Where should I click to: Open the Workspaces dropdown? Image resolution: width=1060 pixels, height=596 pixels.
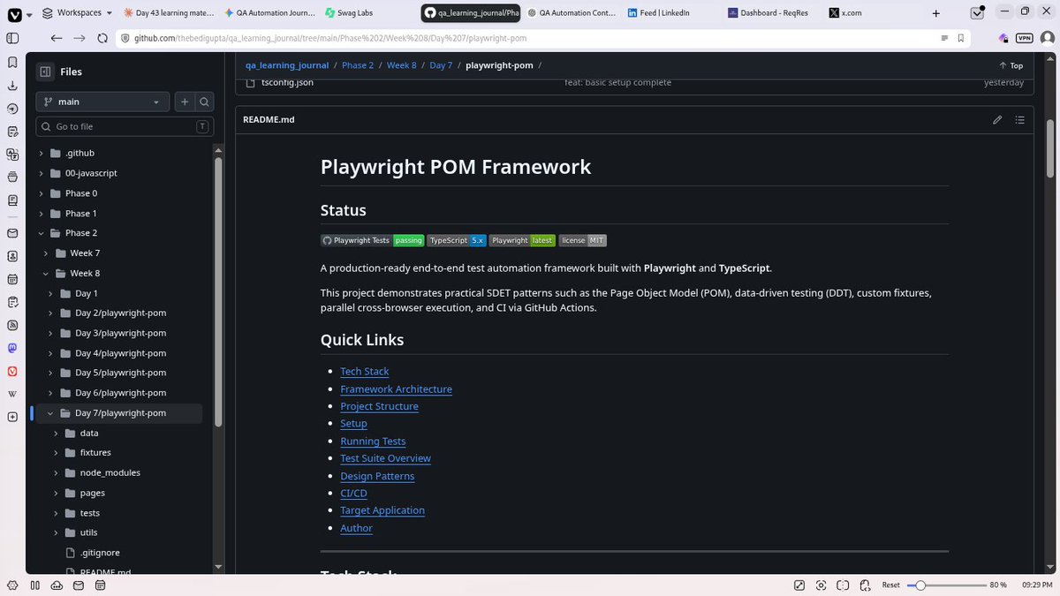point(78,13)
